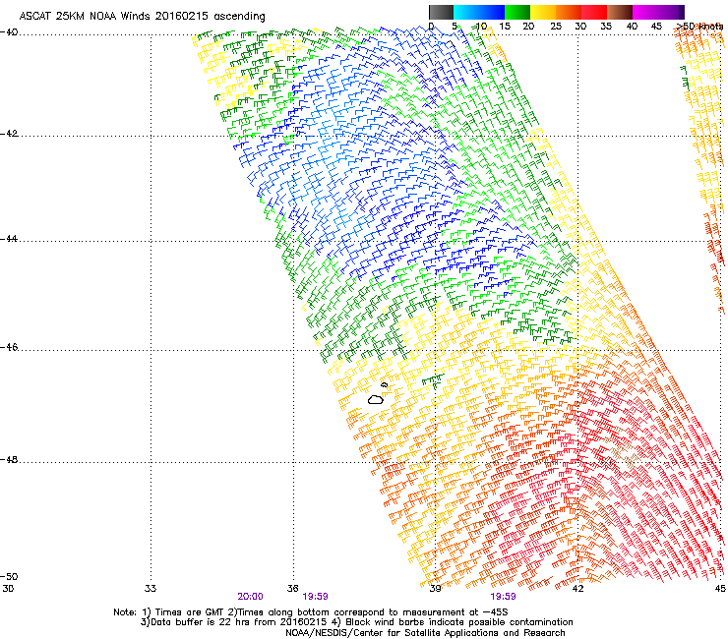728x639 pixels.
Task: Click the purple '19:59' label near longitude 36
Action: pyautogui.click(x=315, y=597)
